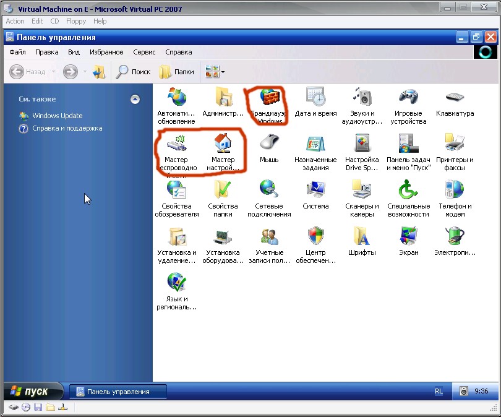Click the RL language indicator in tray
The image size is (501, 417).
439,391
